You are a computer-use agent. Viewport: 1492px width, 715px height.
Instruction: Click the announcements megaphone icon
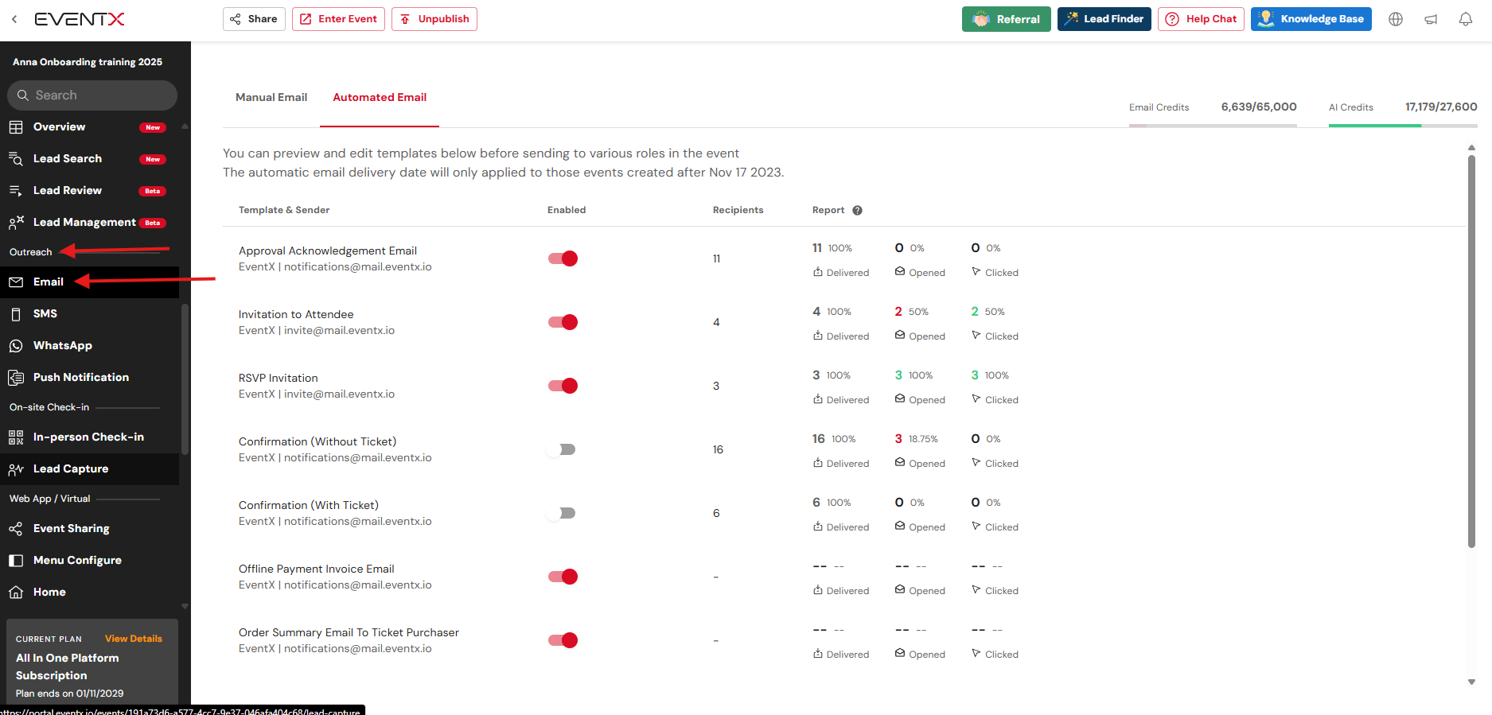tap(1430, 19)
